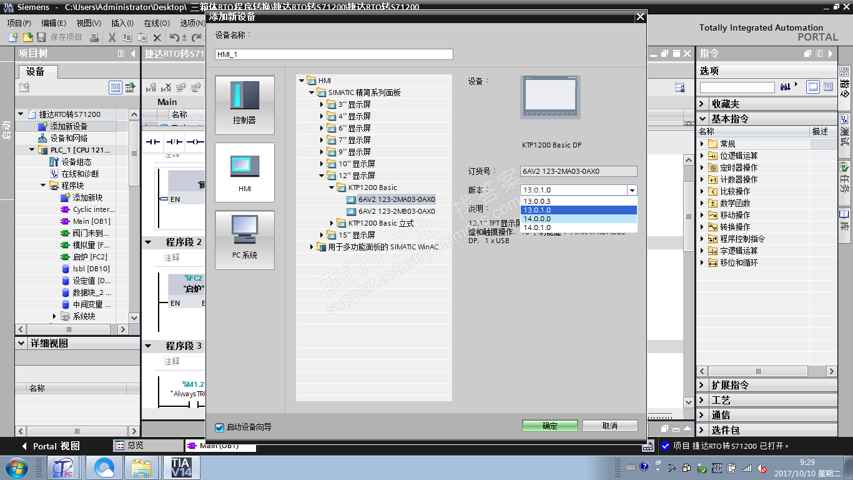The height and width of the screenshot is (480, 853).
Task: Select the 控制器 controller device category
Action: click(x=244, y=105)
